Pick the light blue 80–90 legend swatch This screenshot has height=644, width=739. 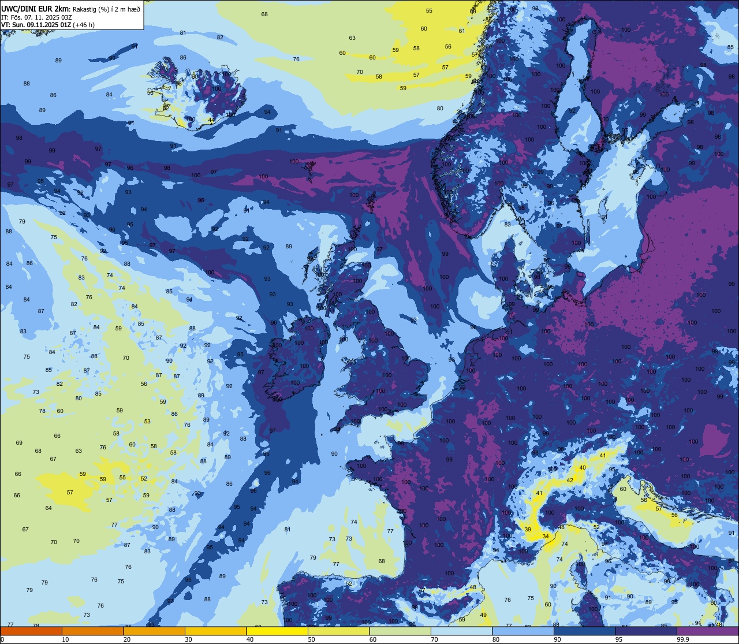click(x=523, y=631)
